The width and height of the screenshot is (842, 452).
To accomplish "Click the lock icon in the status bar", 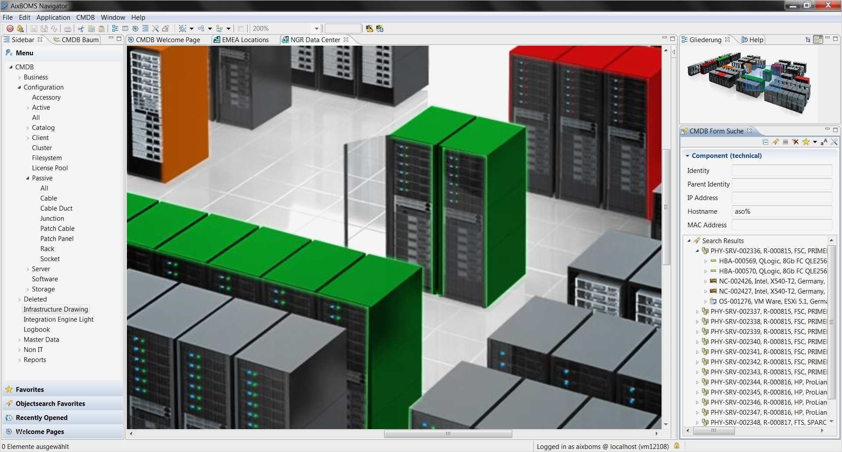I will (676, 446).
